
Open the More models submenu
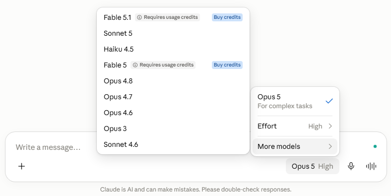[x=295, y=146]
